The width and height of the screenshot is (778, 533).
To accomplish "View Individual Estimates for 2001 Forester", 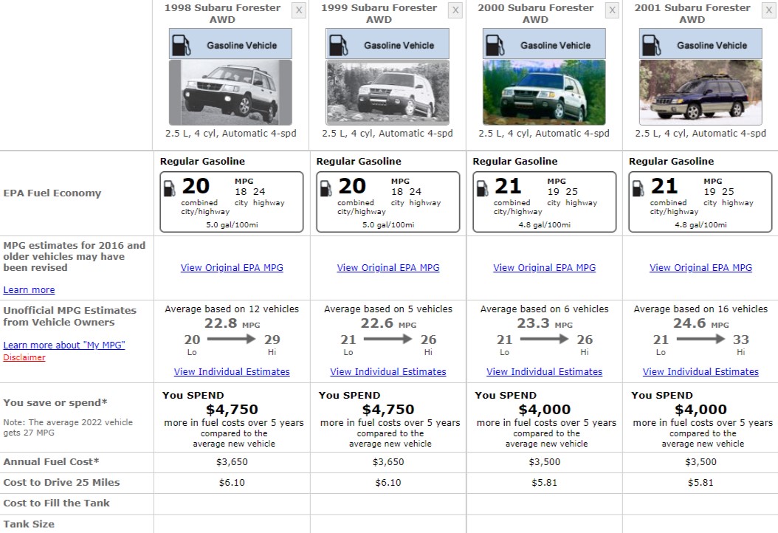I will coord(700,372).
